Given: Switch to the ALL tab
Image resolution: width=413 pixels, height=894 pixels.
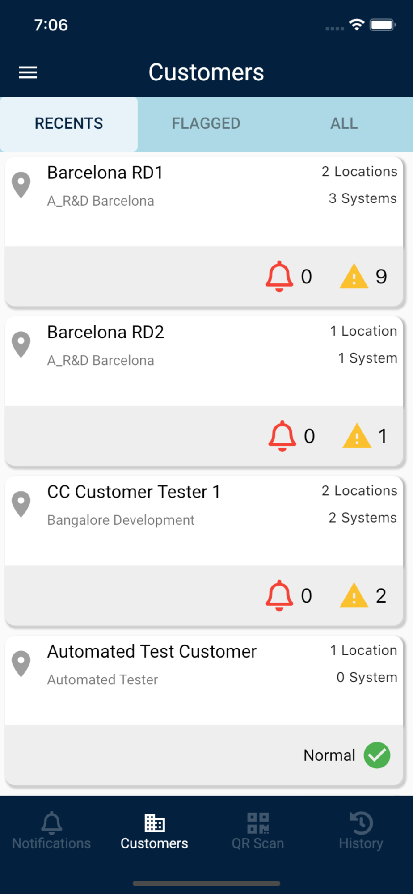Looking at the screenshot, I should point(344,124).
